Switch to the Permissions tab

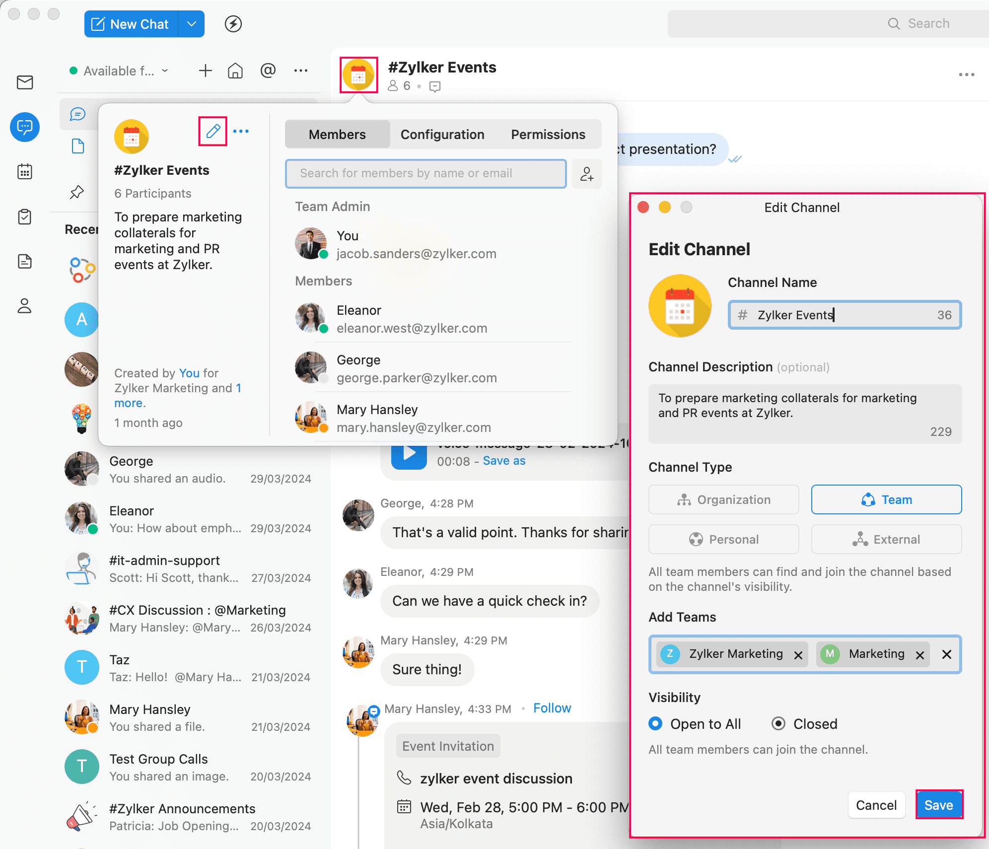click(548, 135)
